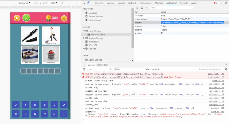Open the Galaxy S5 device dropdown
The height and width of the screenshot is (124, 229).
[24, 3]
